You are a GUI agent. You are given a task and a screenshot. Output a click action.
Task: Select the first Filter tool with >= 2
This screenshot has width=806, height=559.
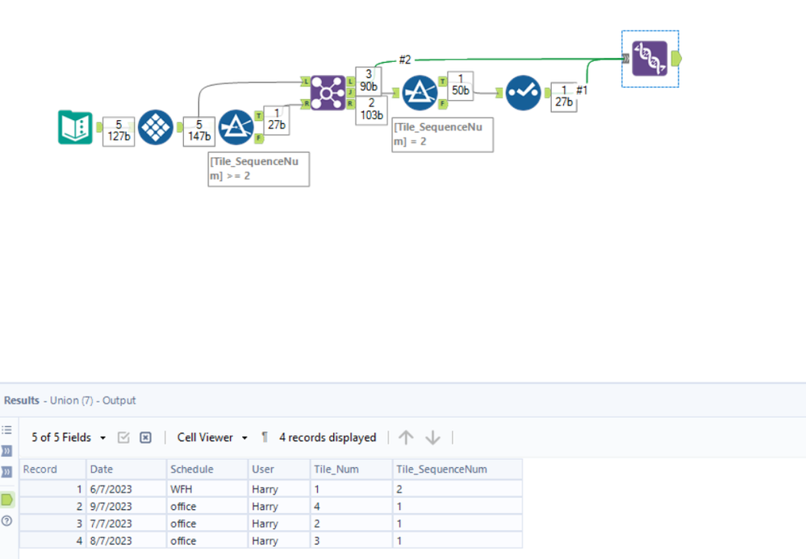click(236, 127)
